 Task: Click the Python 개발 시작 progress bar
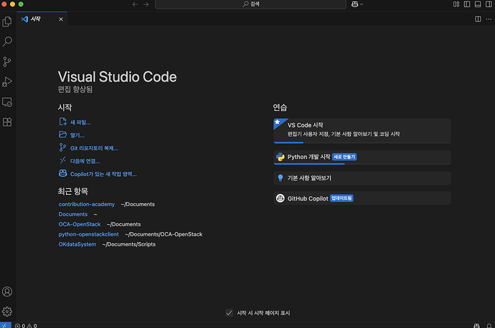(362, 164)
